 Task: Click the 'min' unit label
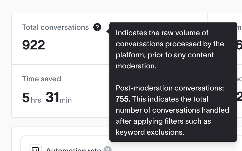tap(66, 100)
